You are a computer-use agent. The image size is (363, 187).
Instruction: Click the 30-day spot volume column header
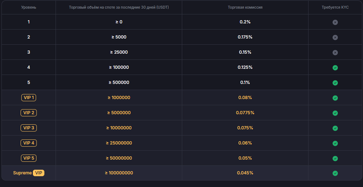pyautogui.click(x=119, y=7)
